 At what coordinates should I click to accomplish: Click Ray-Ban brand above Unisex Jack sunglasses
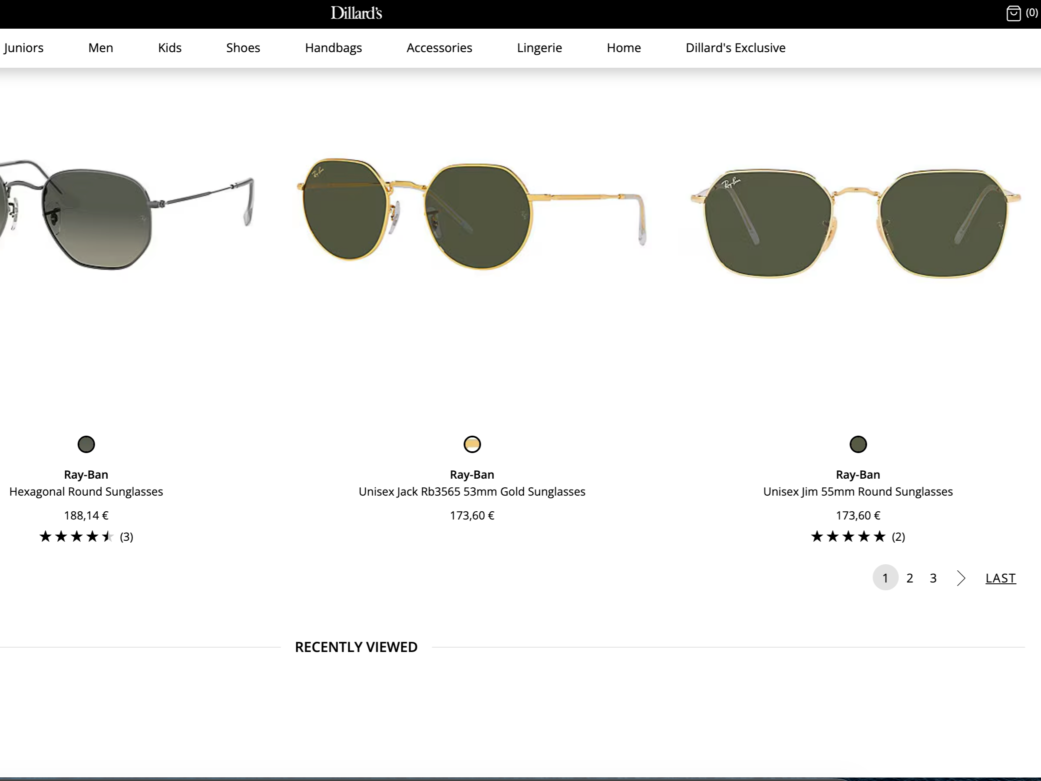click(x=472, y=474)
